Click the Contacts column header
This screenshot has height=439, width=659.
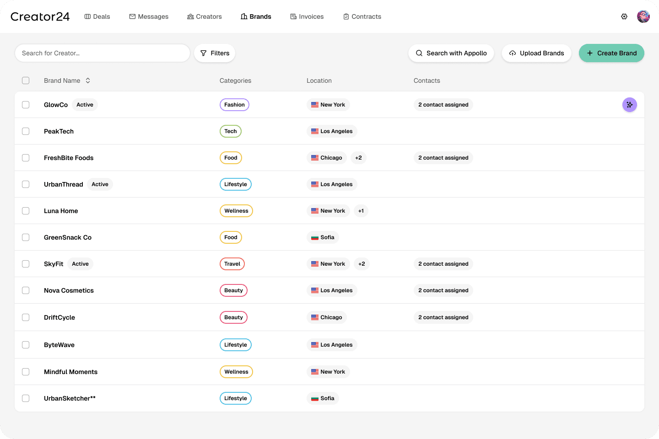point(427,80)
